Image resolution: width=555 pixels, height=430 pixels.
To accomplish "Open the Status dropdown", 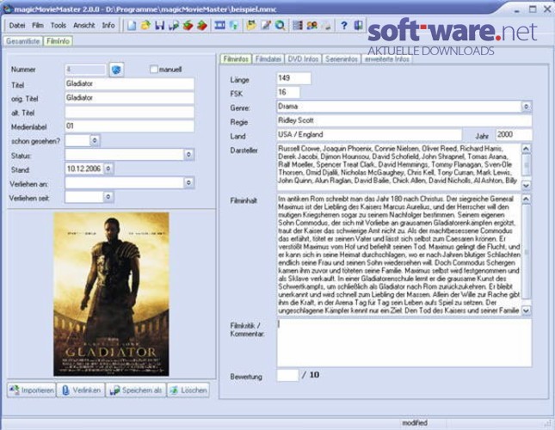I will (188, 155).
